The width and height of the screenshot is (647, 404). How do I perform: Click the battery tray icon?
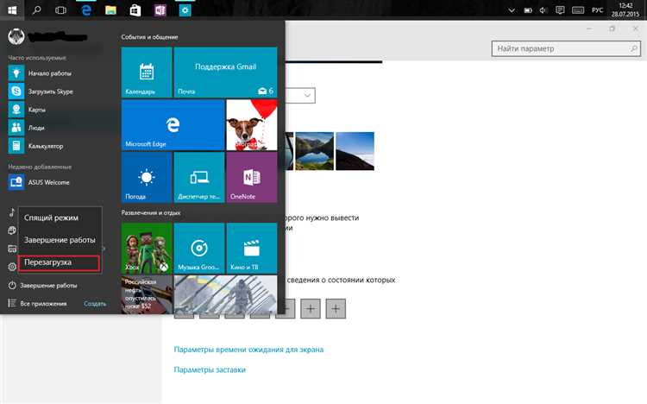(x=528, y=10)
